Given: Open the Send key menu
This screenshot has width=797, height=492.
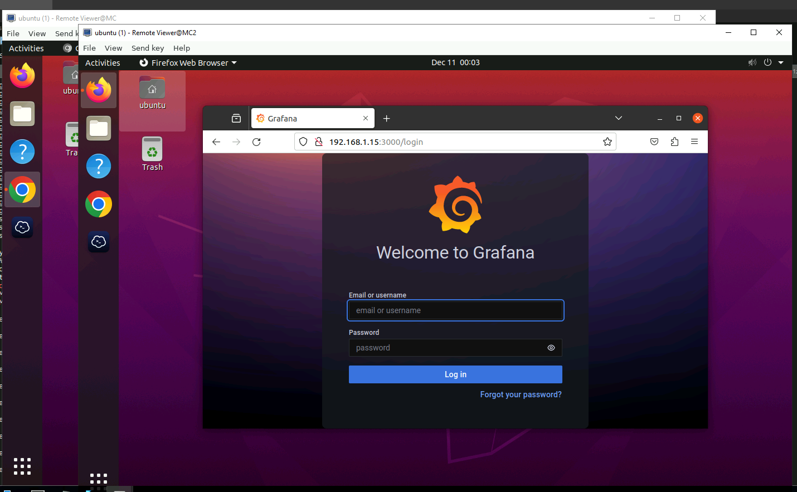Looking at the screenshot, I should click(148, 48).
